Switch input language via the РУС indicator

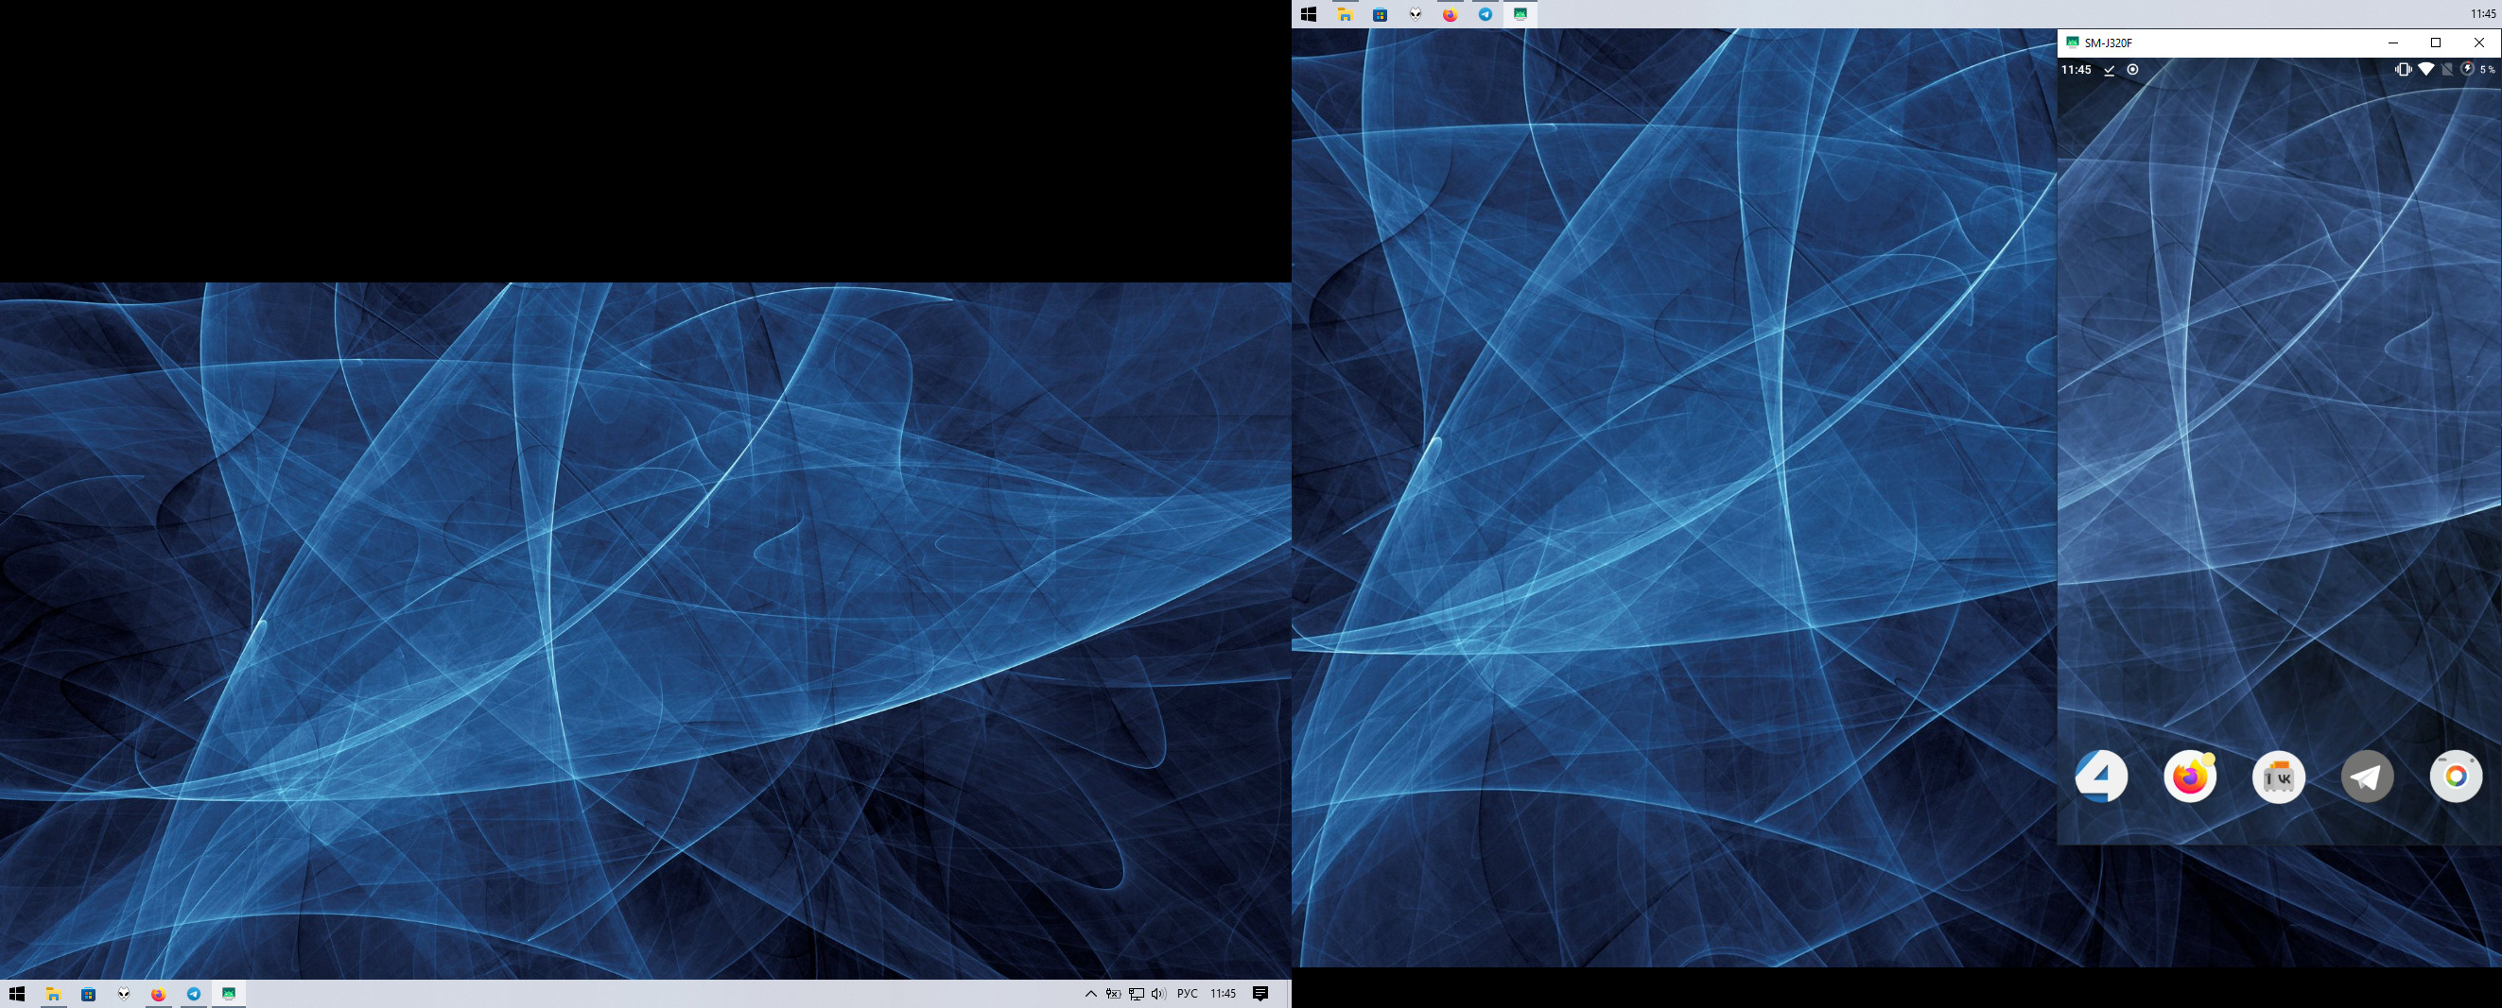(x=1187, y=994)
